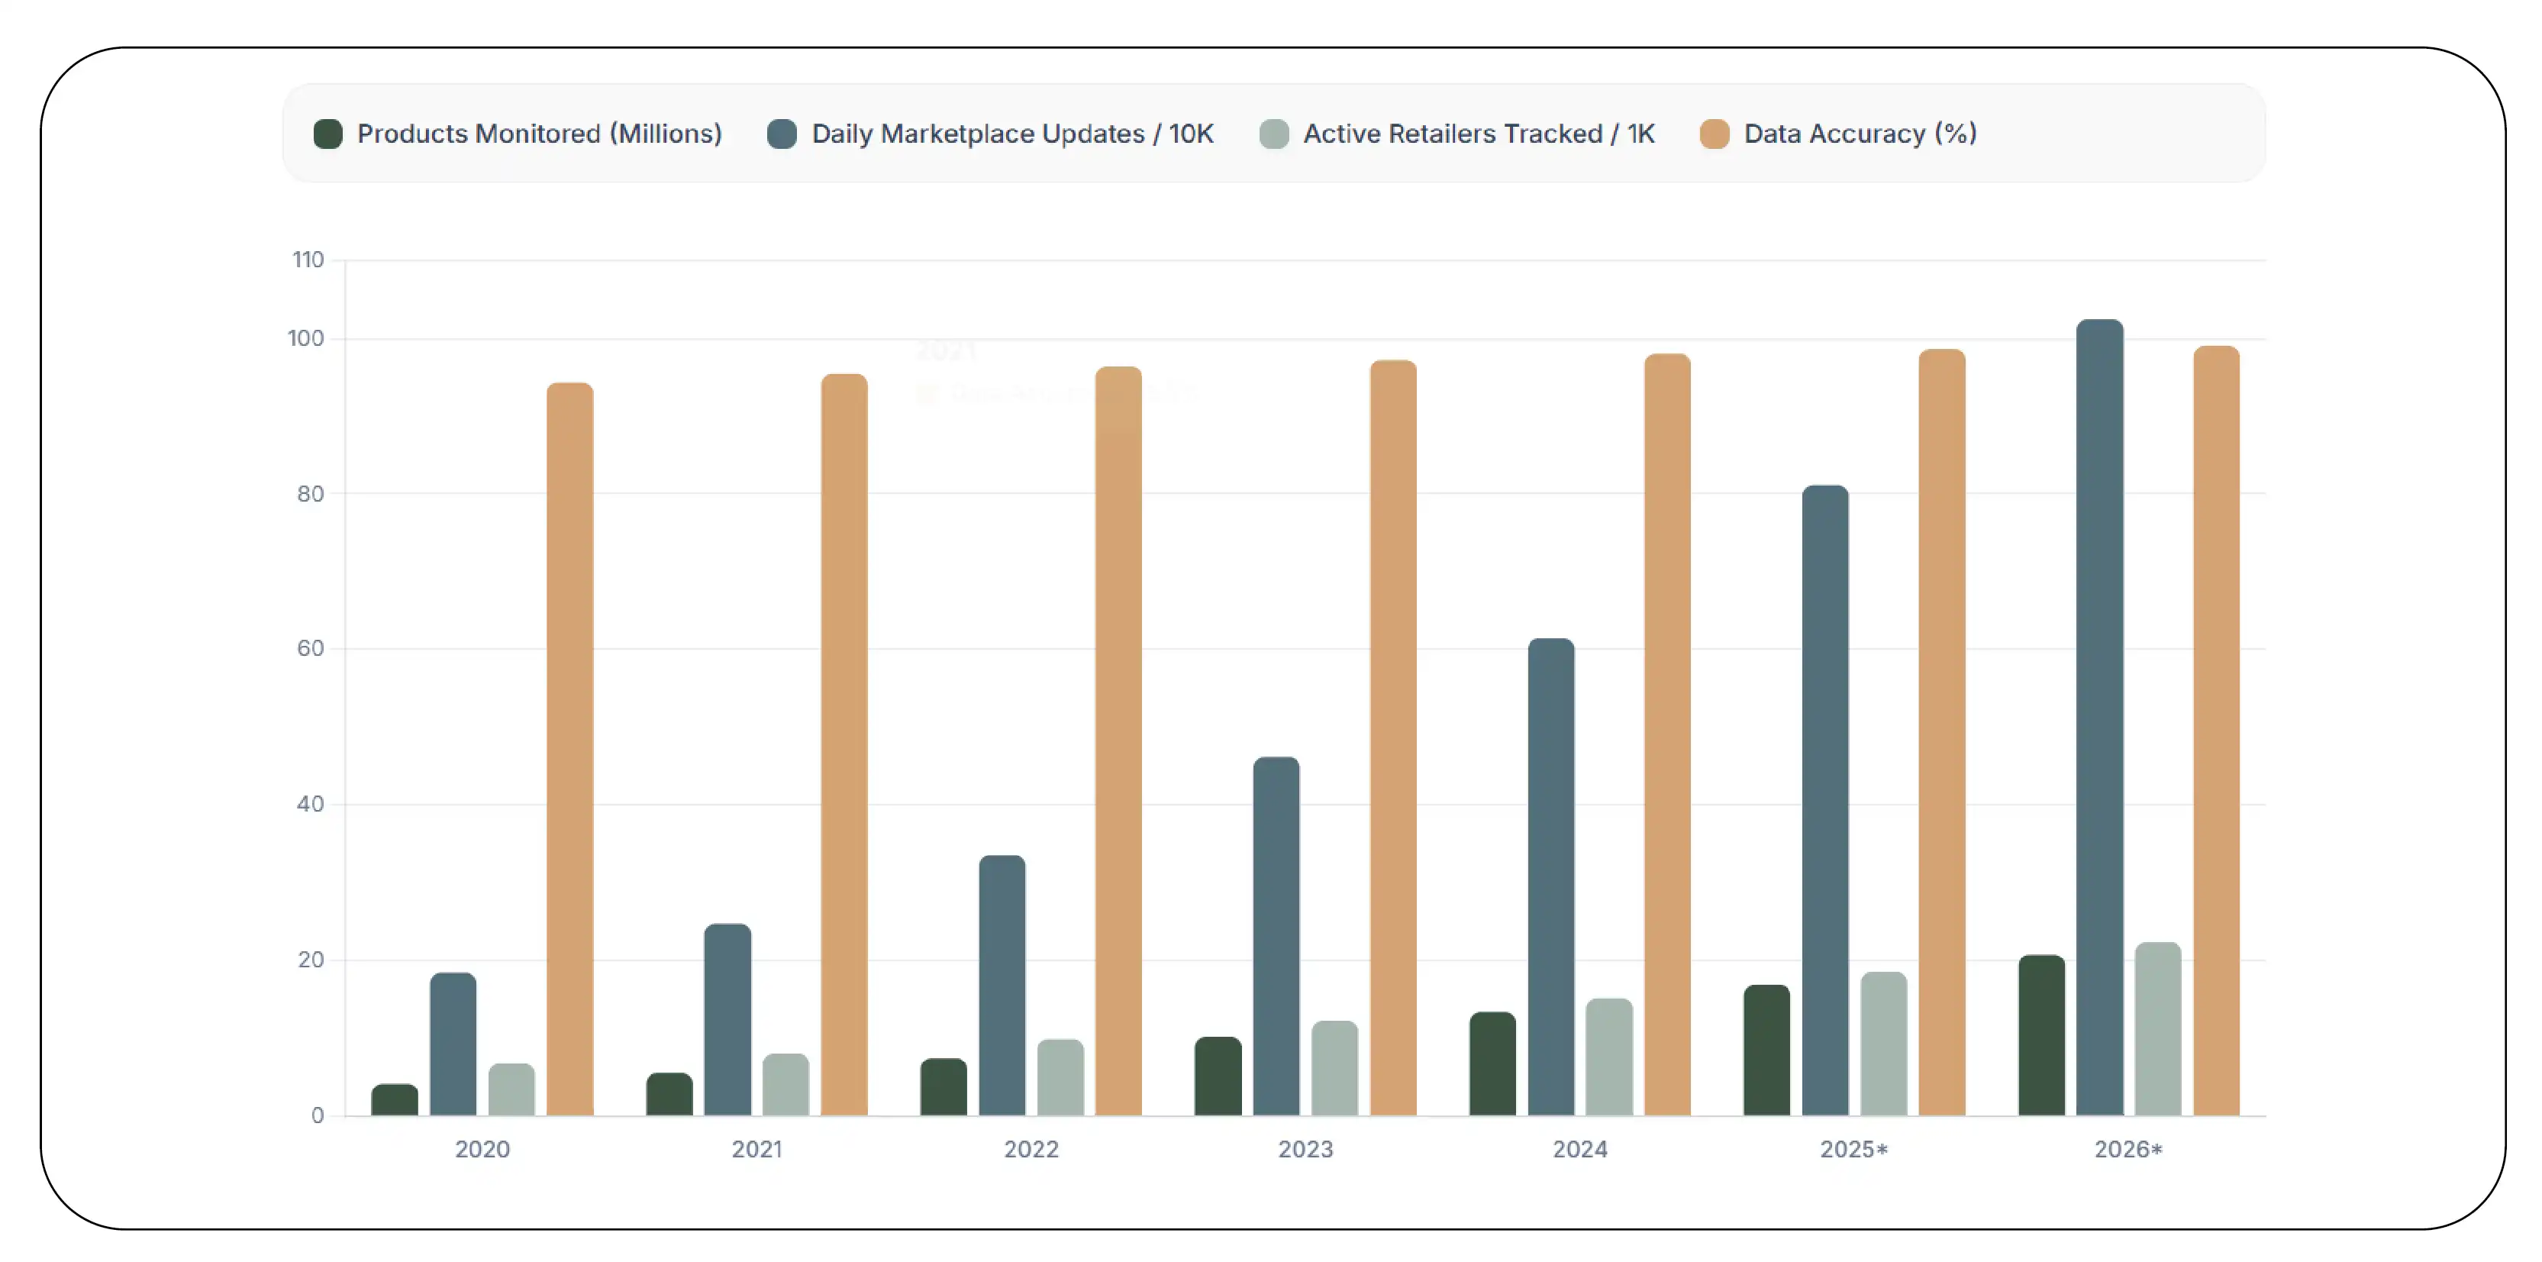This screenshot has width=2542, height=1262.
Task: Click the 2020 x-axis label
Action: pos(482,1150)
